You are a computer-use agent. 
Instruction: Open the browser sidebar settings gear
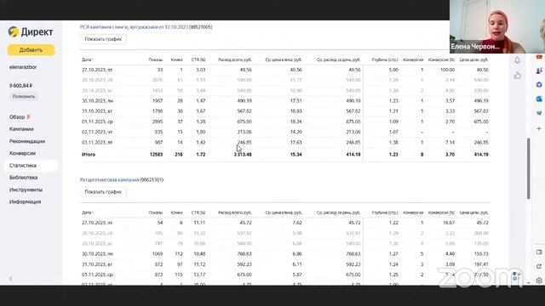pos(539,280)
